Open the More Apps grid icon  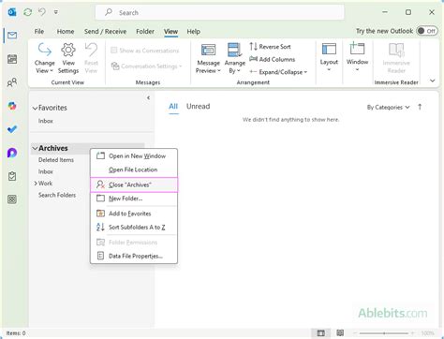tap(12, 199)
